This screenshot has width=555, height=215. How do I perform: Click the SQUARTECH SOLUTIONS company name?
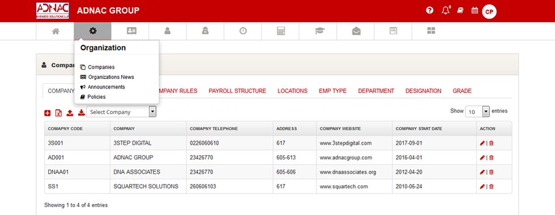coord(146,187)
